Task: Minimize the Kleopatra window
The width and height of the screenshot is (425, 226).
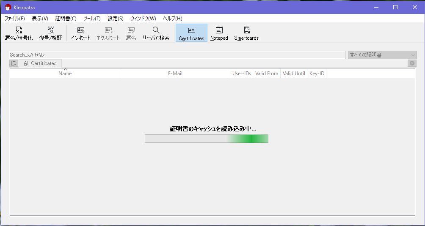Action: pos(376,7)
